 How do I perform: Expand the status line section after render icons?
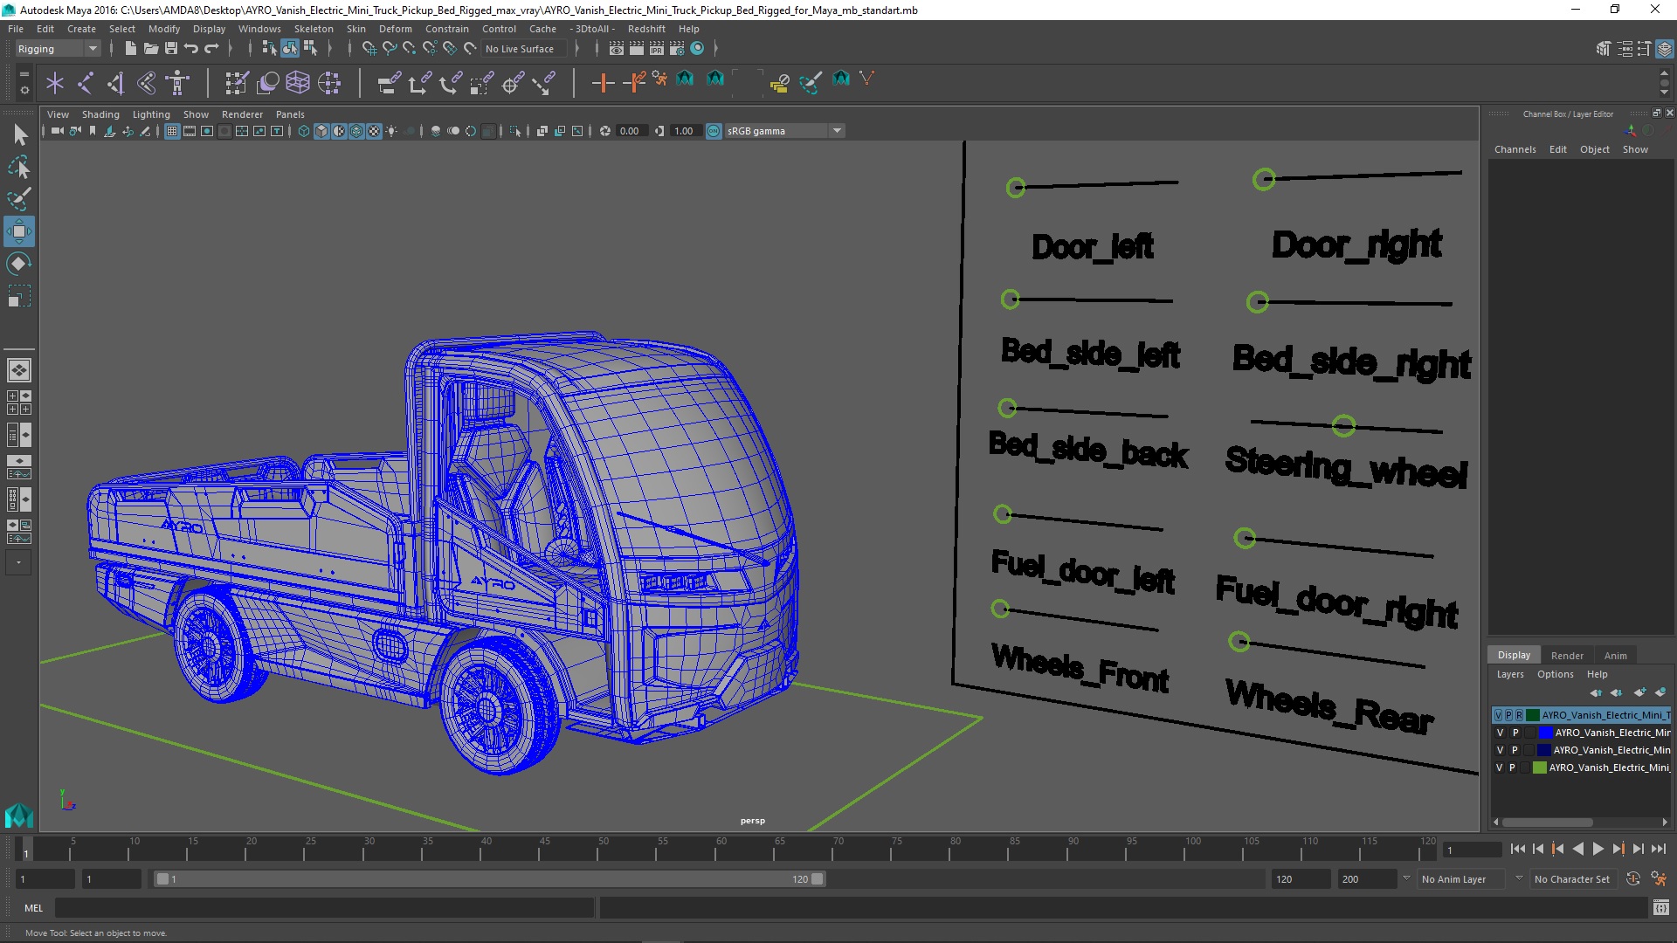click(715, 49)
